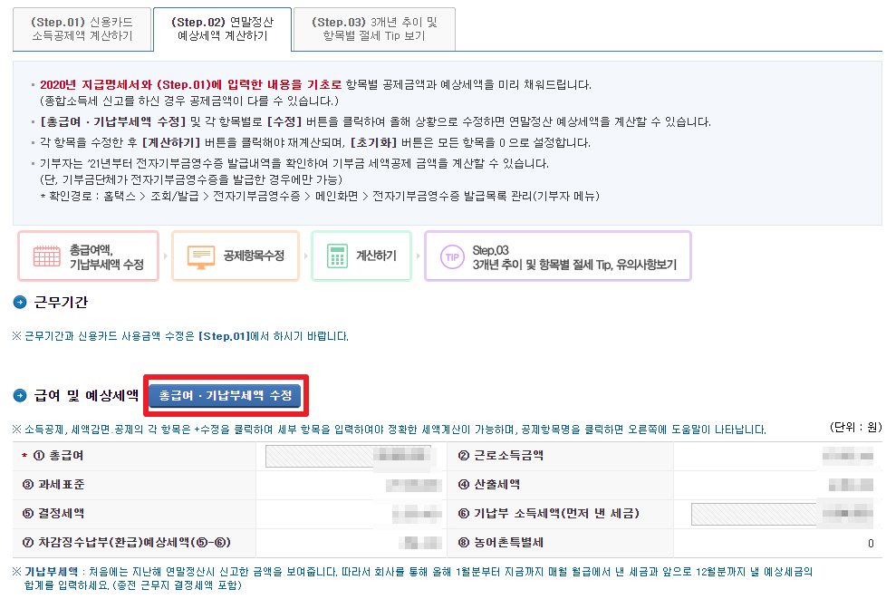Screen dimensions: 886x599
Task: Click the 총급여액, 기납부세액 수정 guide card
Action: [x=88, y=256]
